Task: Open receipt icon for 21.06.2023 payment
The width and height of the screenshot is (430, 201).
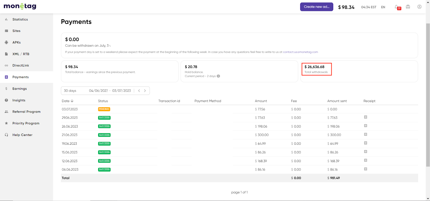Action: click(365, 135)
